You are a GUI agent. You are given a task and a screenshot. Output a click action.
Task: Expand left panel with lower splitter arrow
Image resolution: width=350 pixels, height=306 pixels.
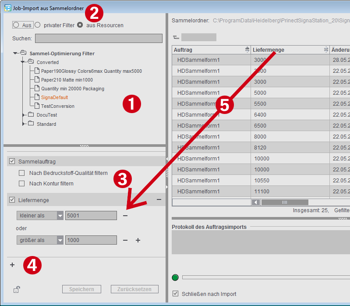(167, 187)
